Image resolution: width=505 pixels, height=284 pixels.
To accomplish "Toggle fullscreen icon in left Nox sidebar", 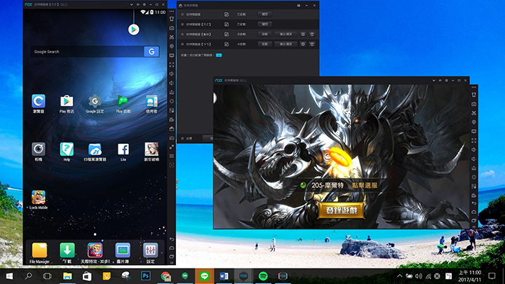I will click(x=172, y=65).
